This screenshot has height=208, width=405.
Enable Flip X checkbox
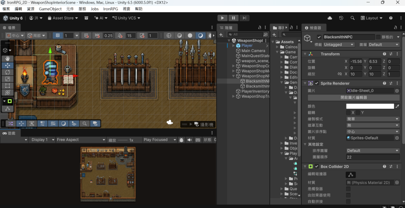point(348,113)
